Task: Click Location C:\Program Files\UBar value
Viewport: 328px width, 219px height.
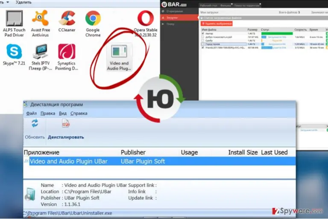Action: (x=88, y=192)
